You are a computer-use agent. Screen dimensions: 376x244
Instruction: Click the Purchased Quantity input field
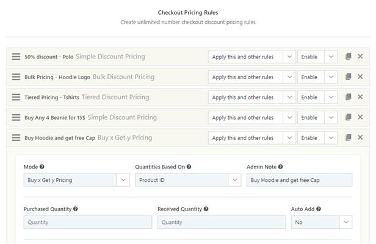(87, 222)
